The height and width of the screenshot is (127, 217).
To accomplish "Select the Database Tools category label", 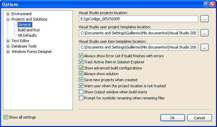I will coord(24,46).
